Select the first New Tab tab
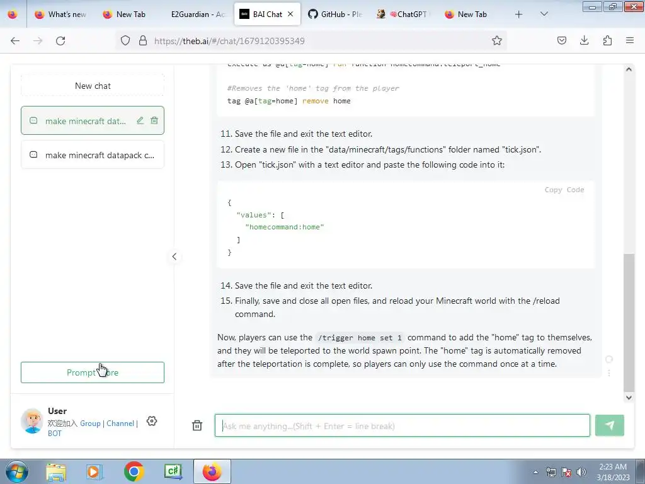Viewport: 645px width, 484px height. pyautogui.click(x=128, y=14)
